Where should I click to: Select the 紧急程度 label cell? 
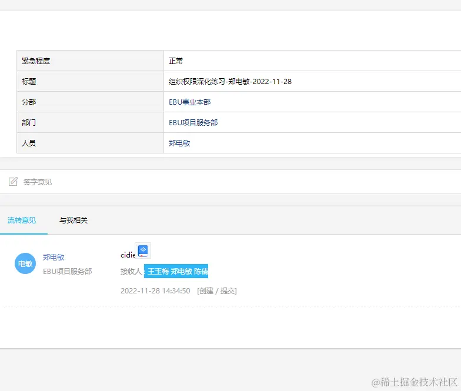point(91,61)
